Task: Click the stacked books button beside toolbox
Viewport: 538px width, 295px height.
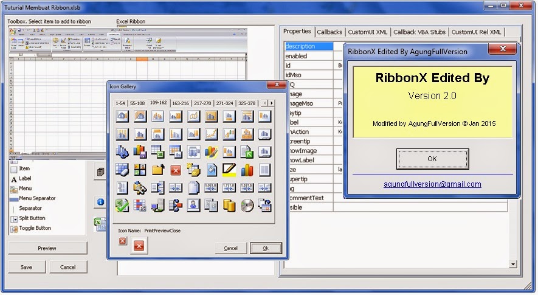Action: (x=100, y=172)
